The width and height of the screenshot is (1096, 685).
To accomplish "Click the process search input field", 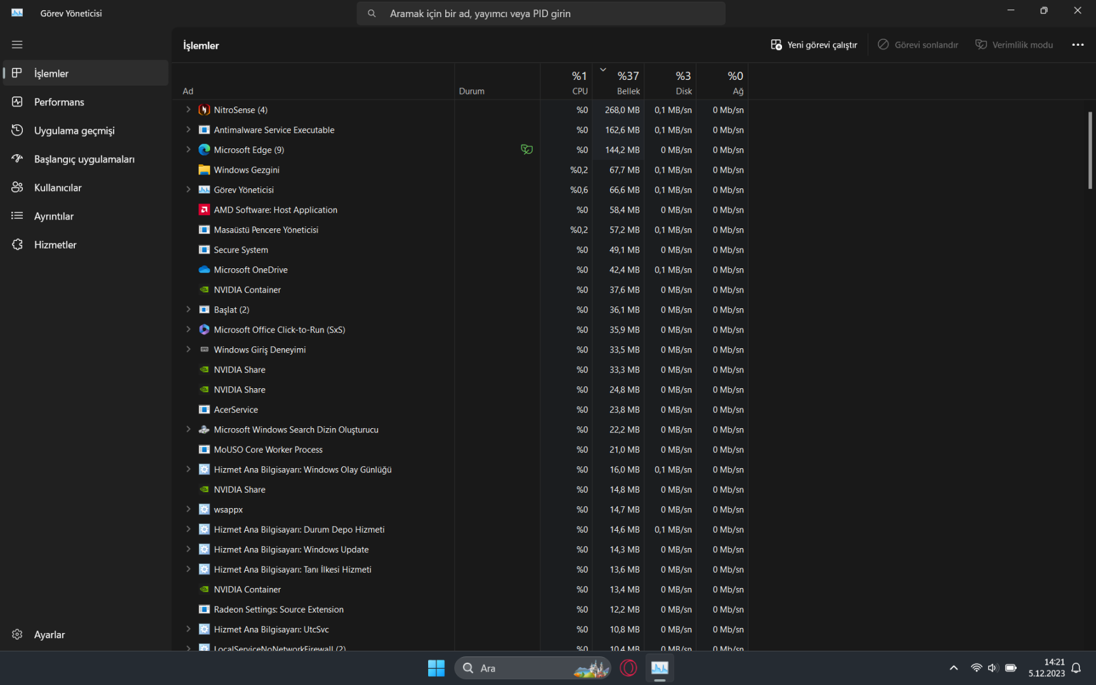I will [x=541, y=13].
